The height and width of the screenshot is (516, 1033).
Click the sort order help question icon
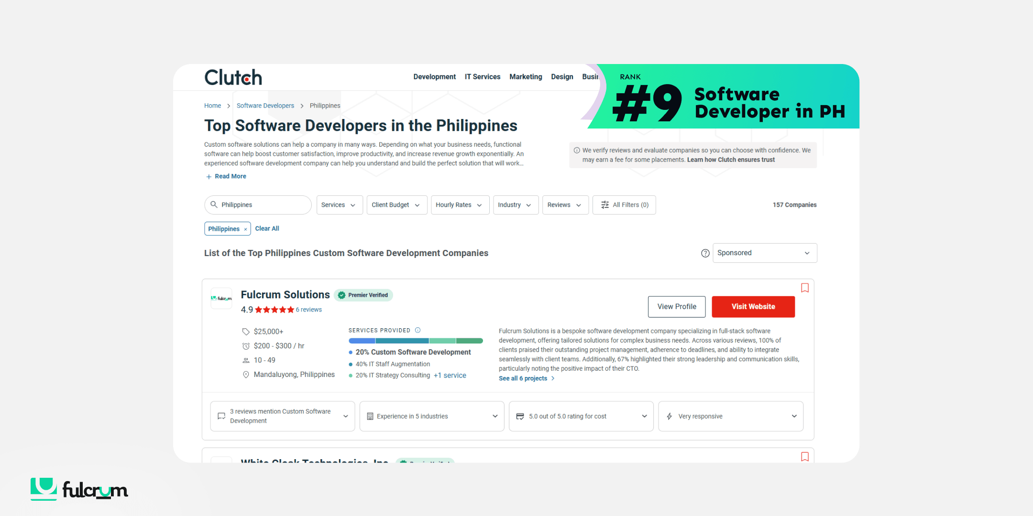click(705, 253)
